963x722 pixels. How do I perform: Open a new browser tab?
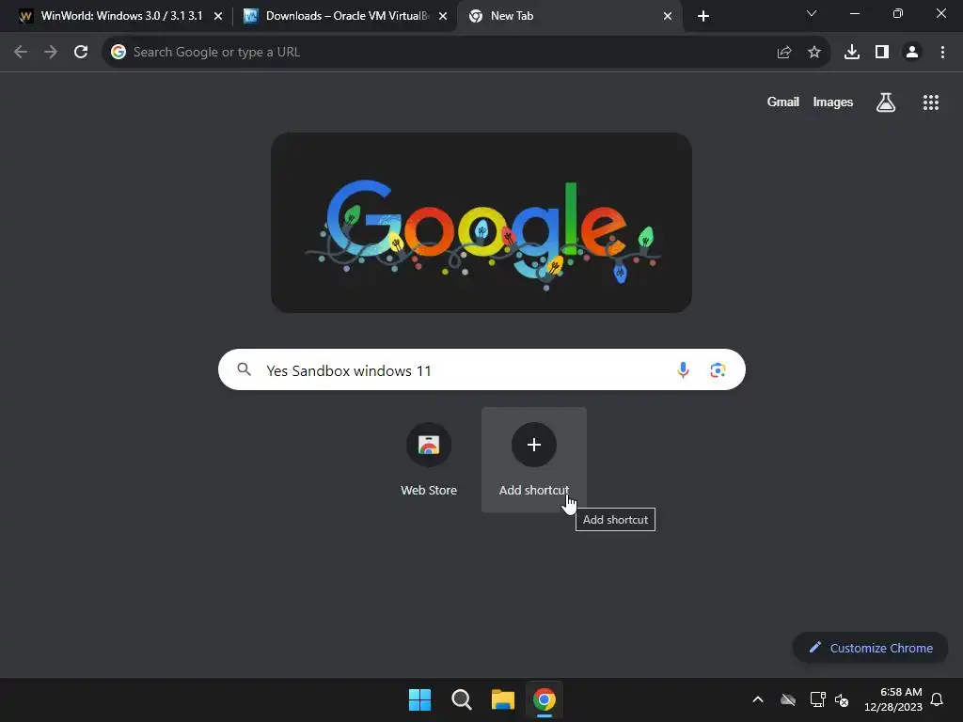click(703, 16)
